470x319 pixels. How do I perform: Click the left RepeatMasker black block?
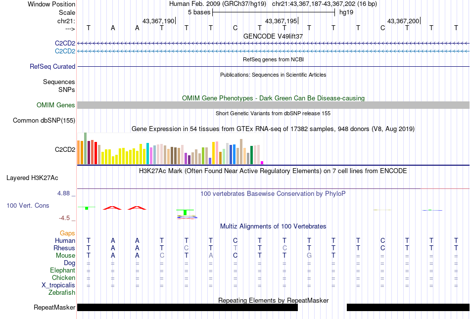pyautogui.click(x=188, y=307)
